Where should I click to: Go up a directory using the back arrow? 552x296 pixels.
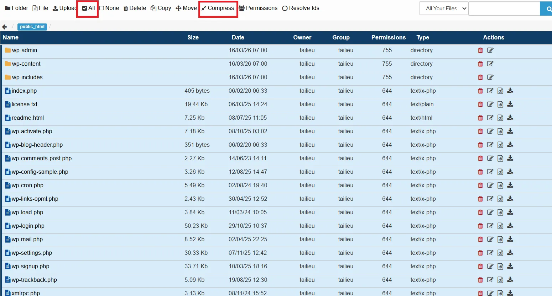(4, 26)
